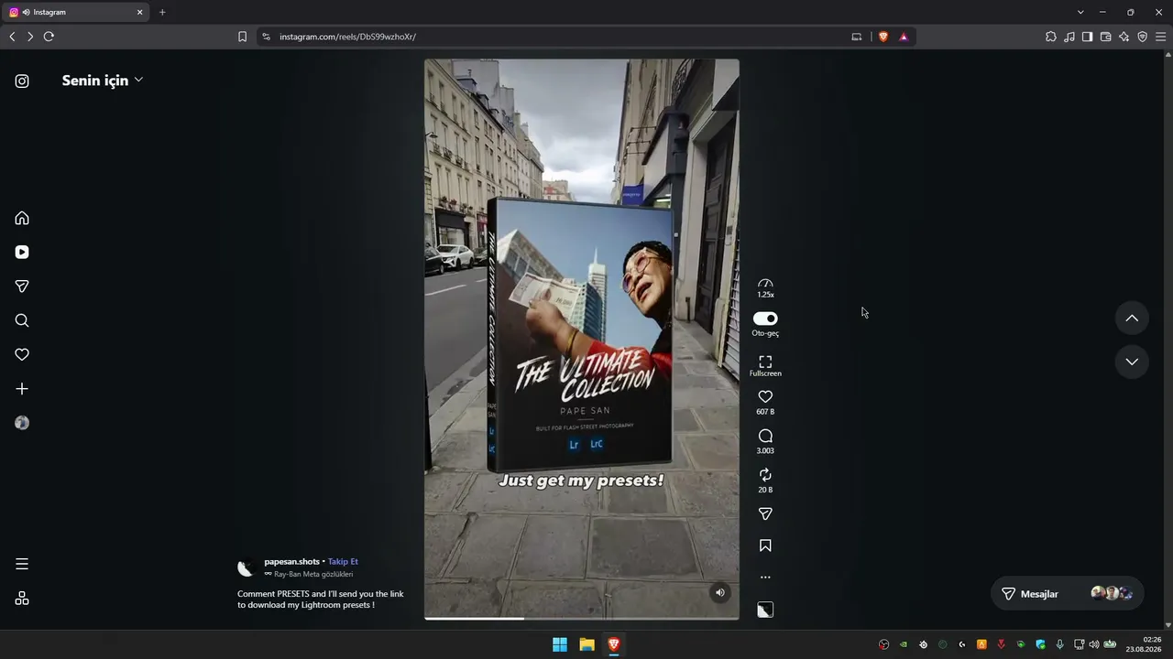1173x659 pixels.
Task: Select the Instagram browser tab
Action: (77, 12)
